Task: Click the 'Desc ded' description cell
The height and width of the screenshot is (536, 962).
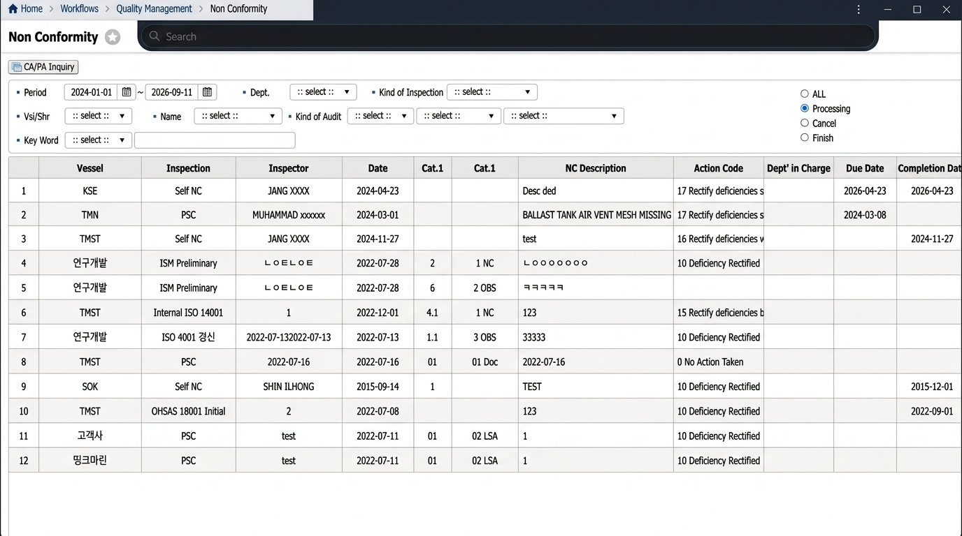Action: coord(596,191)
